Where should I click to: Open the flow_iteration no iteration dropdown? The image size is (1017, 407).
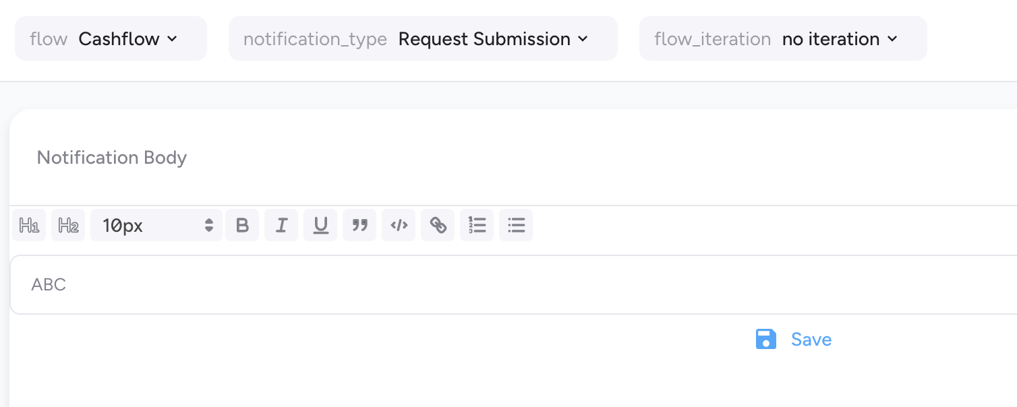[x=783, y=39]
